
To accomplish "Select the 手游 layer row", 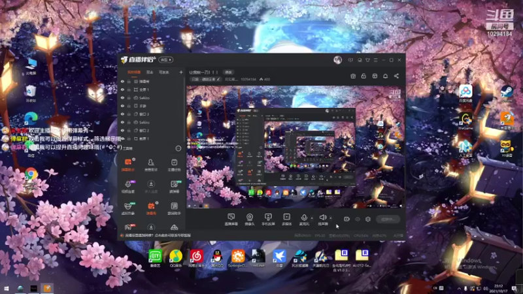I will point(151,106).
